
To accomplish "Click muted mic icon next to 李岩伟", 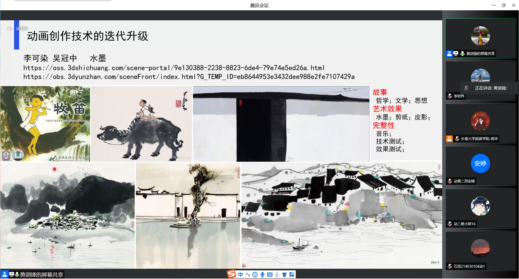I will [x=450, y=96].
